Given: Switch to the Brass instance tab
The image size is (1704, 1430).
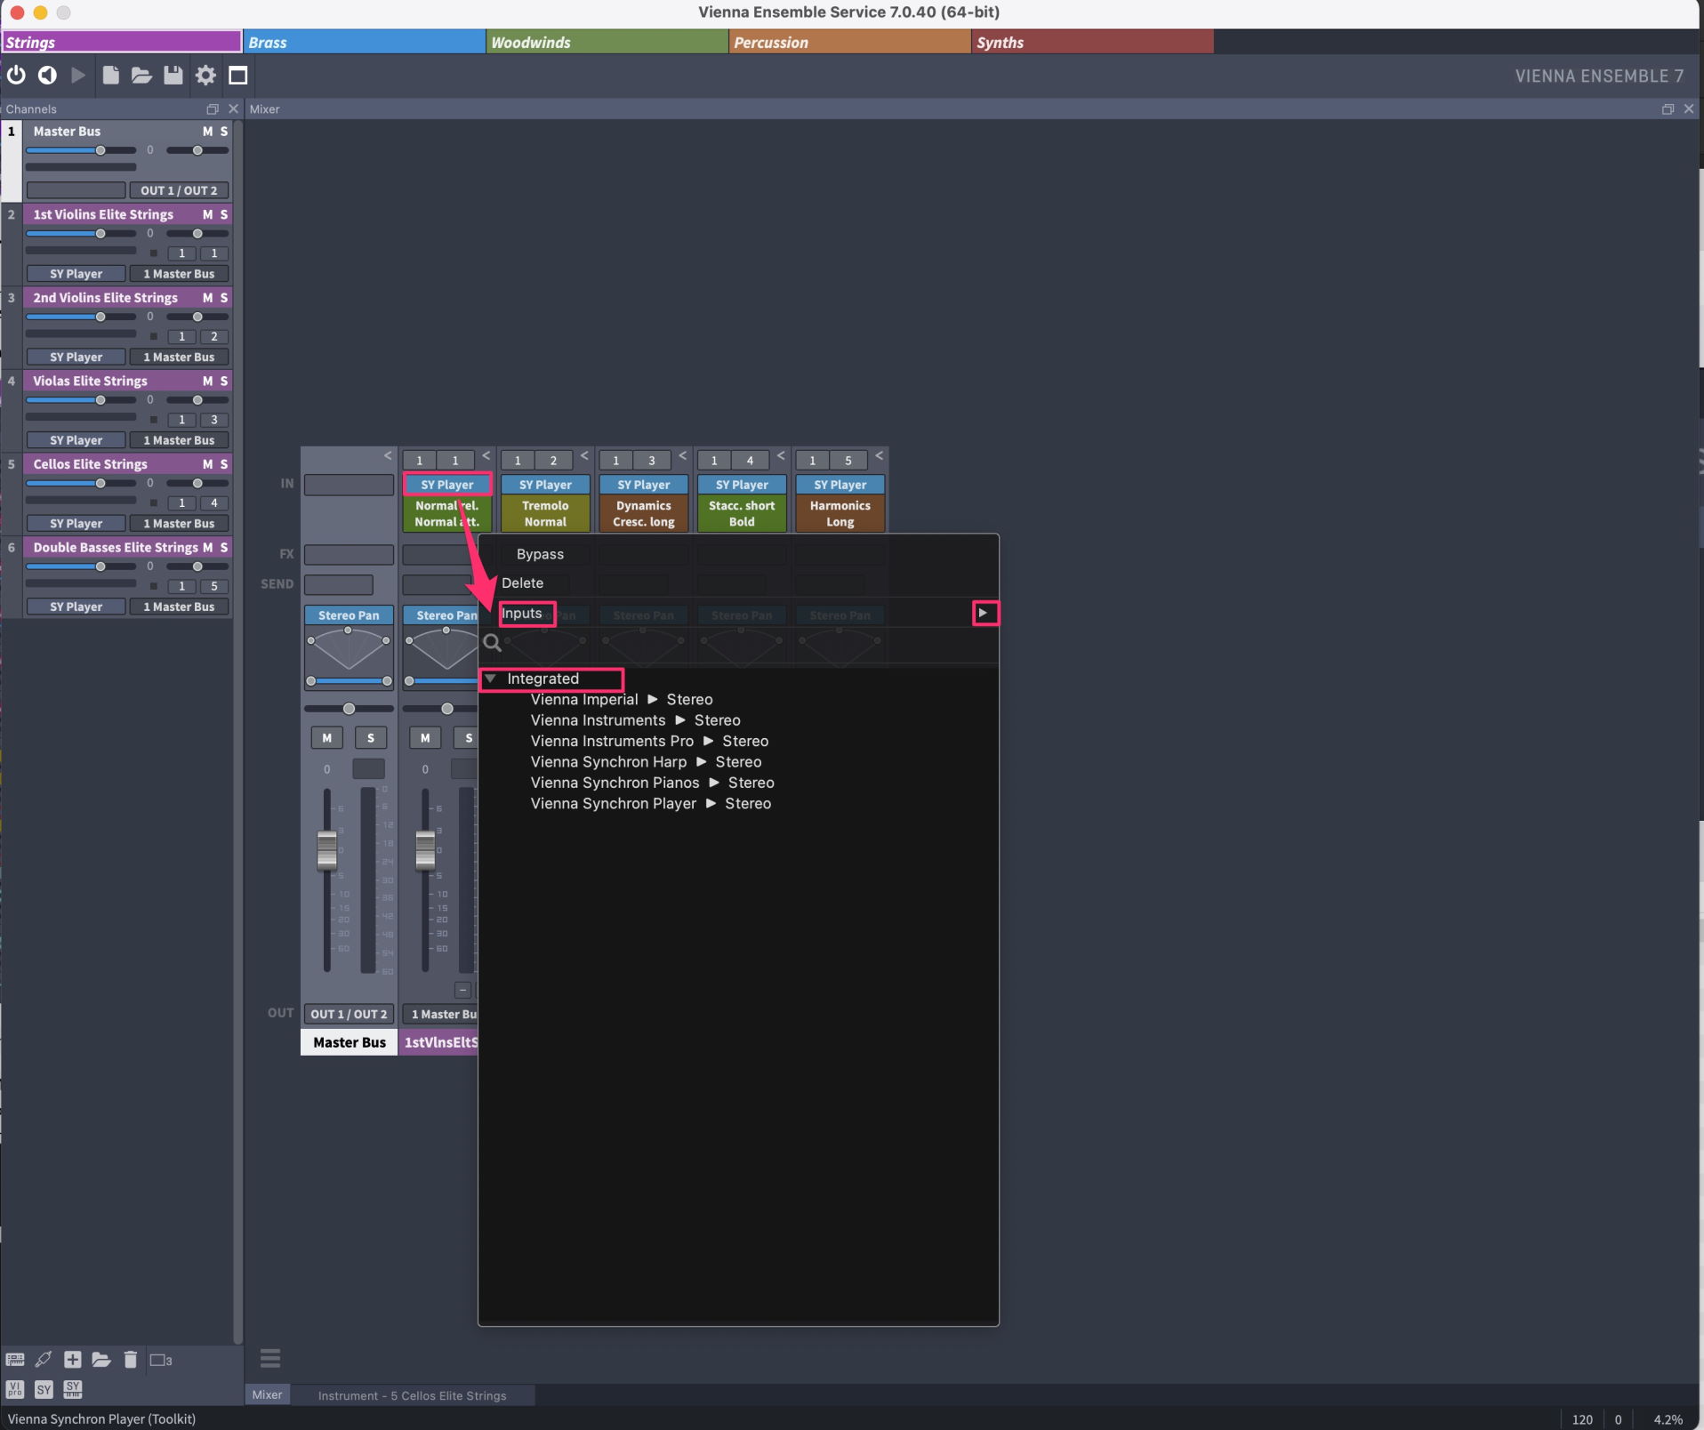Looking at the screenshot, I should coord(365,42).
